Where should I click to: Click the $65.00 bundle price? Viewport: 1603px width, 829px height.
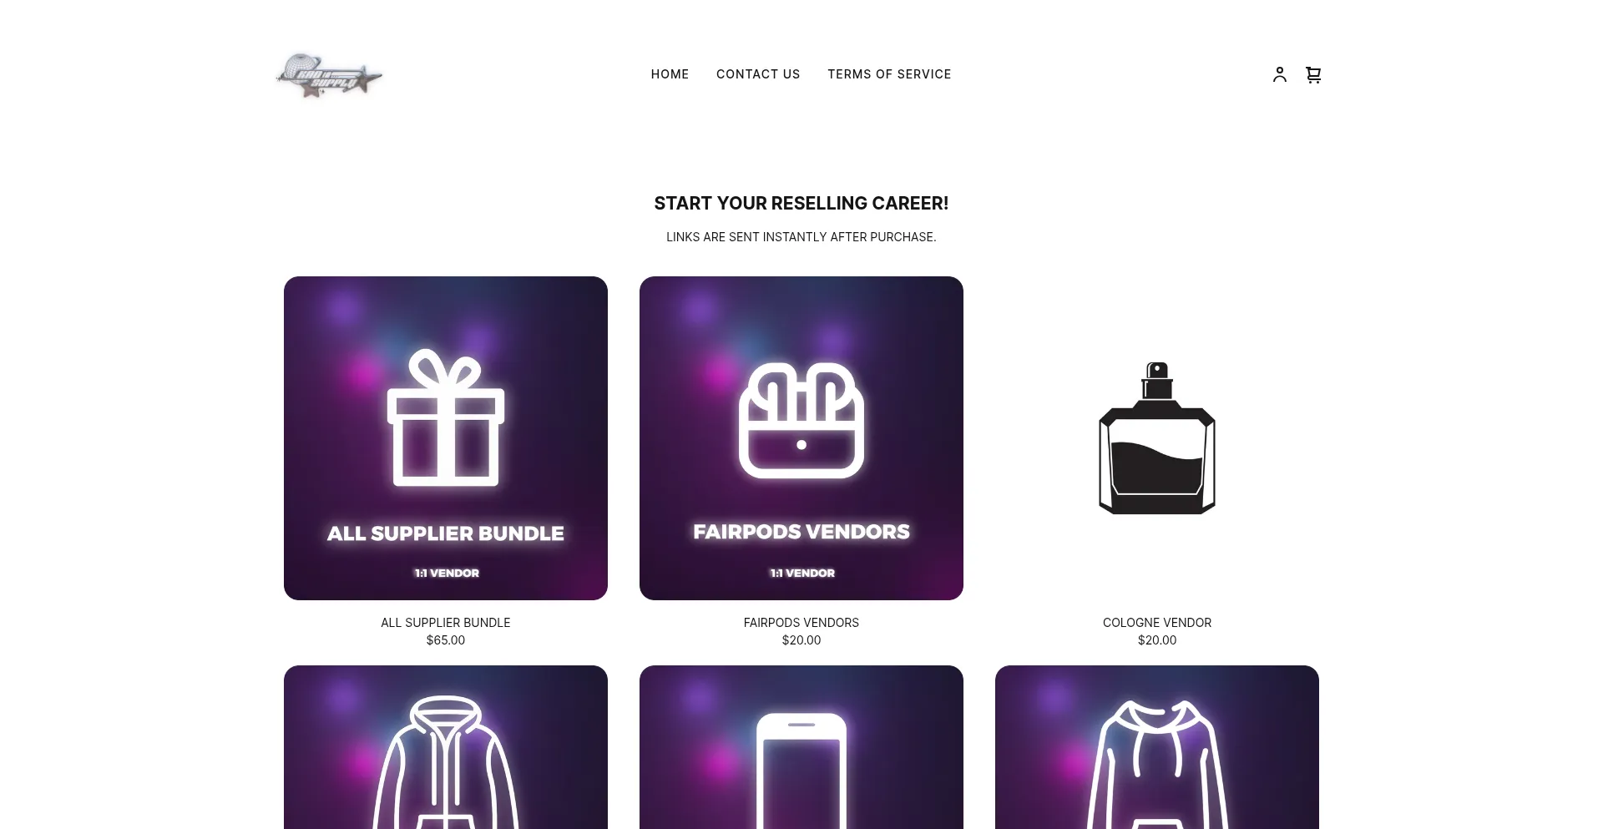pyautogui.click(x=446, y=640)
